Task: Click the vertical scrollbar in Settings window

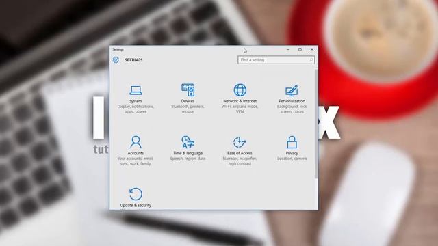Action: [316, 124]
